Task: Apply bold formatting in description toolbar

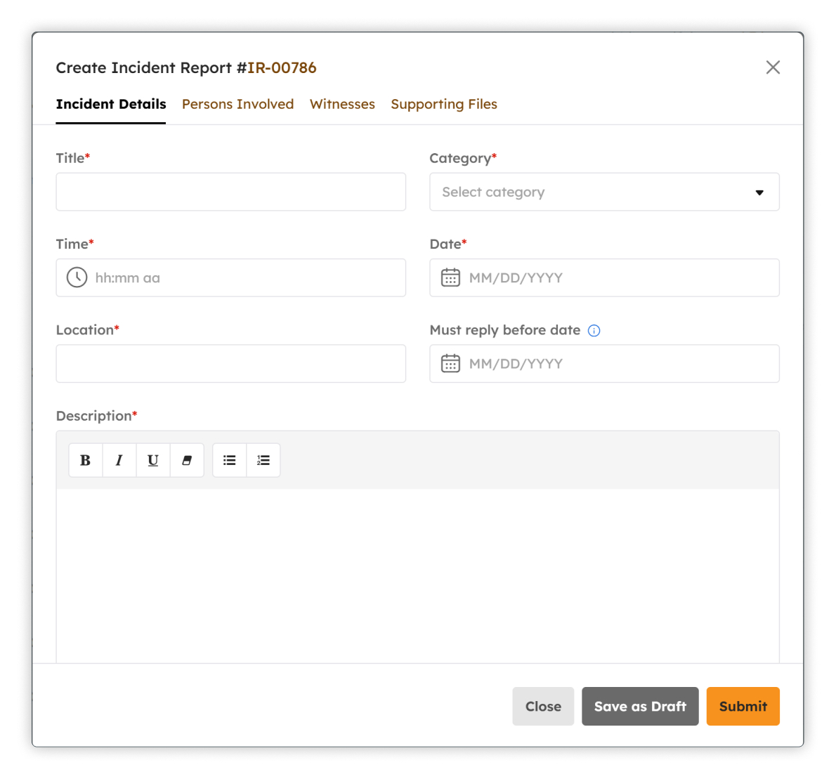Action: 85,460
